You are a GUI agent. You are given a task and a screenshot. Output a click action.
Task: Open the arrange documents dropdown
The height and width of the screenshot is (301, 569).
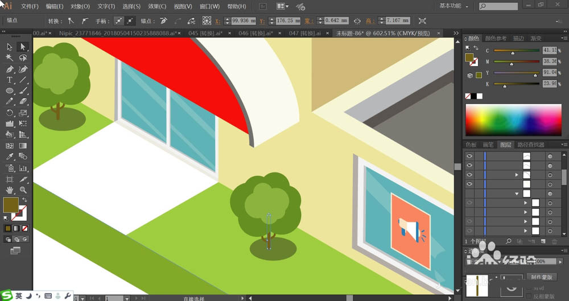[x=282, y=6]
